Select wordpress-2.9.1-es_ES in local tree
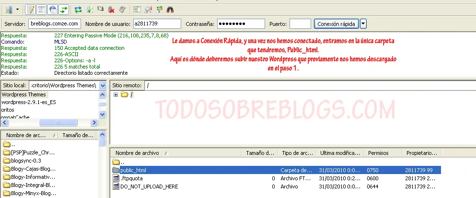Viewport: 476px width, 198px height. click(29, 102)
